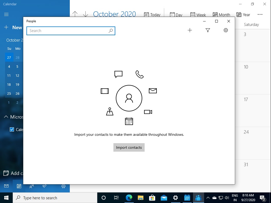Add a new contact with the plus icon

190,30
